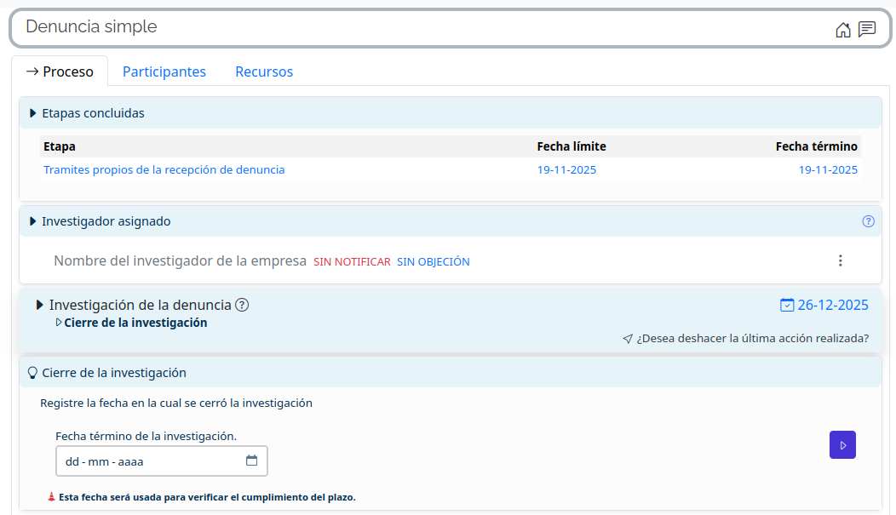Open date picker calendar icon in field
This screenshot has height=515, width=896.
pyautogui.click(x=251, y=461)
